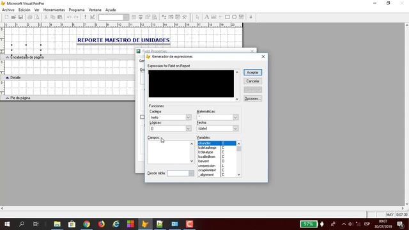The width and height of the screenshot is (409, 230).
Task: Open the Edición menu
Action: click(24, 10)
